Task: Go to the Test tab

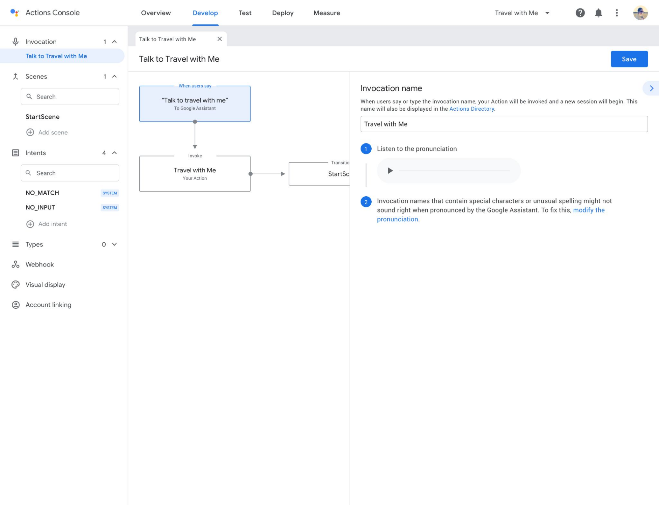Action: click(245, 13)
